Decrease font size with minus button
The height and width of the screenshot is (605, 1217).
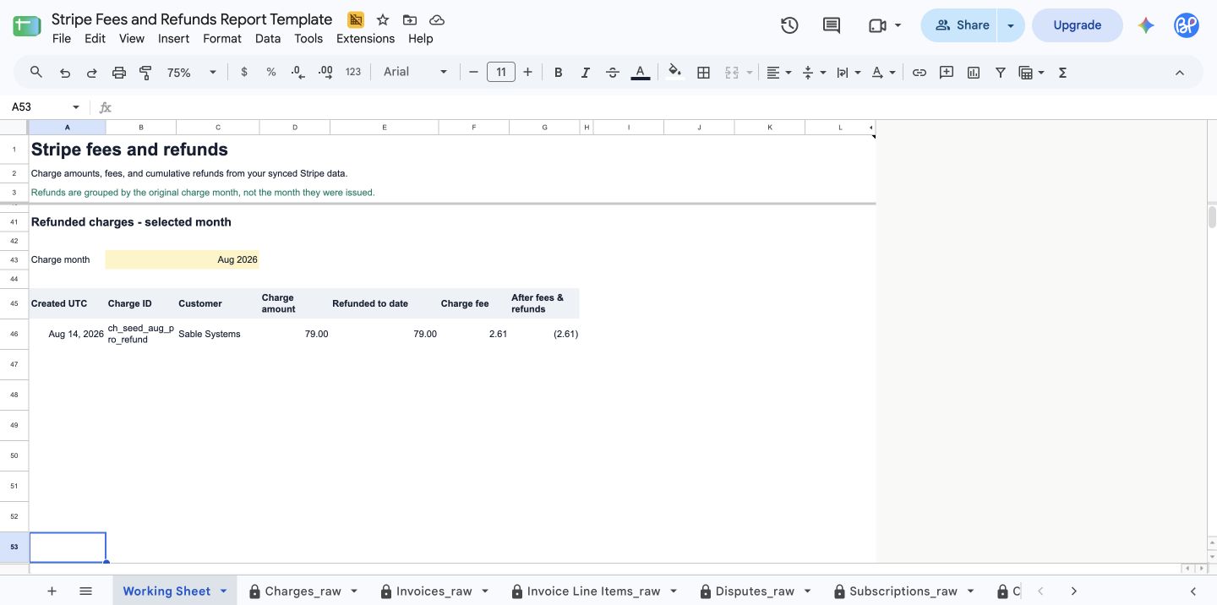(x=473, y=73)
